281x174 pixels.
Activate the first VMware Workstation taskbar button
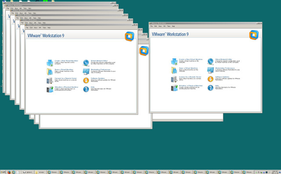pyautogui.click(x=53, y=172)
